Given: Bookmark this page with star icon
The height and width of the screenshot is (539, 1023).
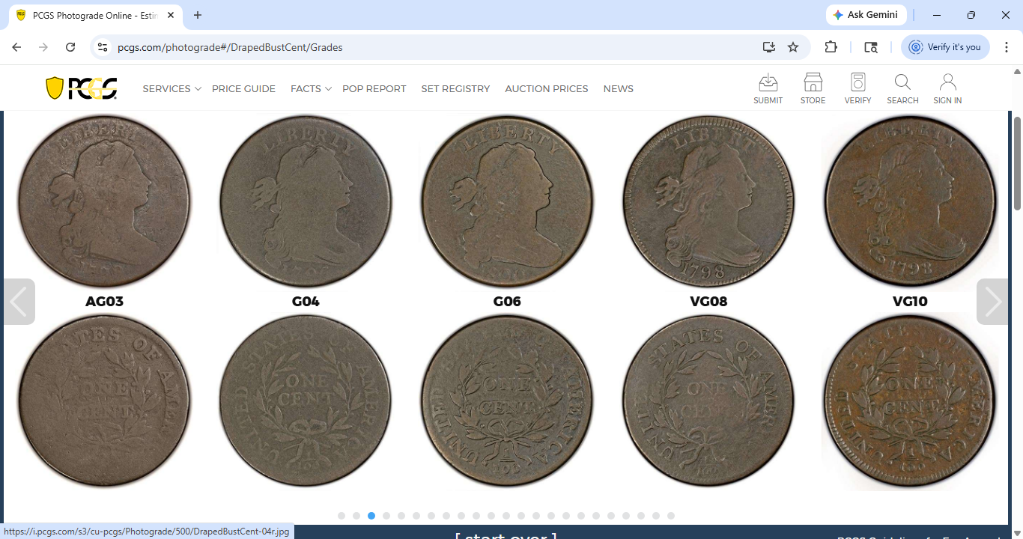Looking at the screenshot, I should pyautogui.click(x=793, y=47).
